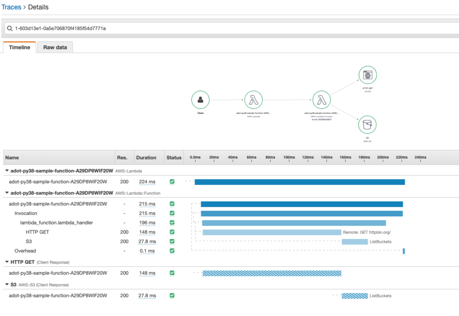Click the AWS::Lambda node for adot-py38-sample-function
459x316 pixels.
point(253,99)
